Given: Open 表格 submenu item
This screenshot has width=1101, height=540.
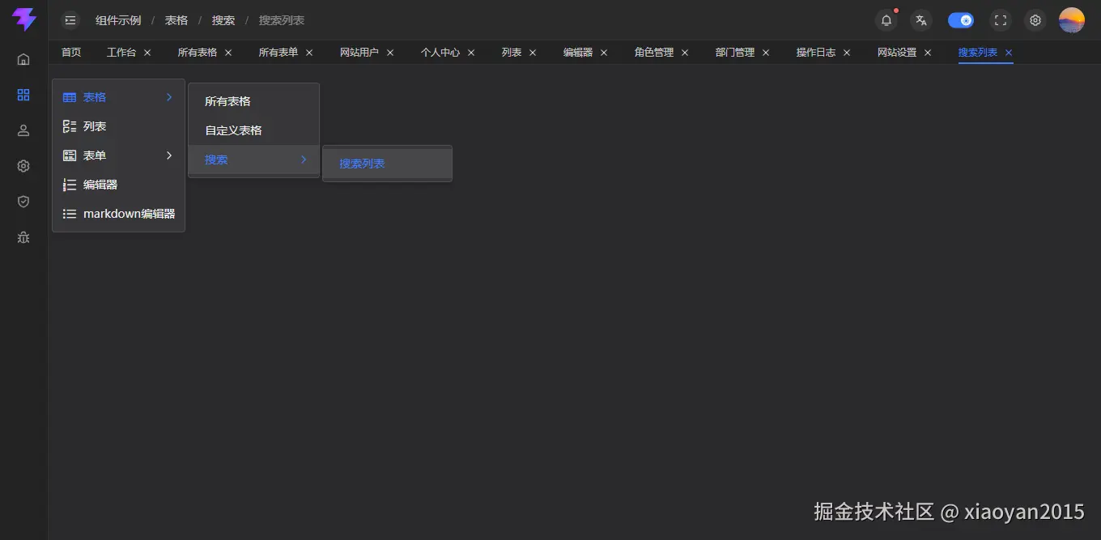Looking at the screenshot, I should (x=118, y=97).
